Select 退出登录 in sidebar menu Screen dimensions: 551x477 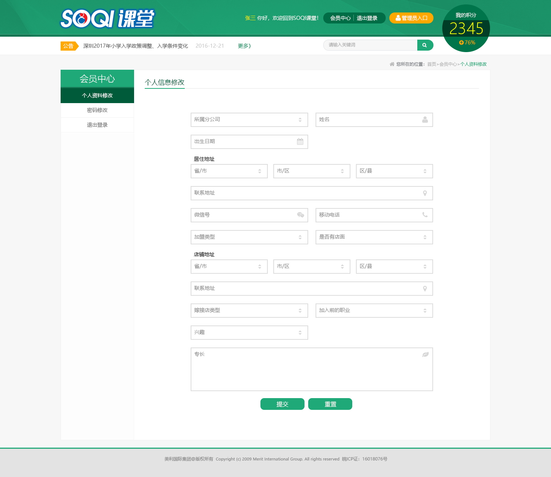[97, 125]
